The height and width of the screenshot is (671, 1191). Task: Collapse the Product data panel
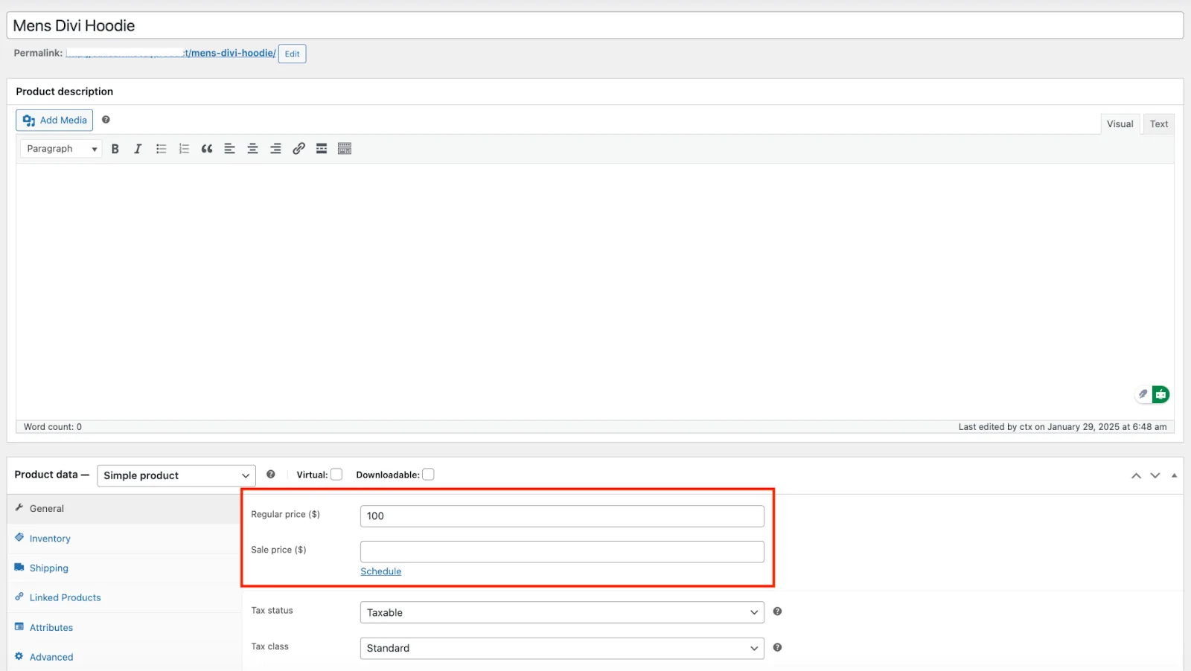1174,475
